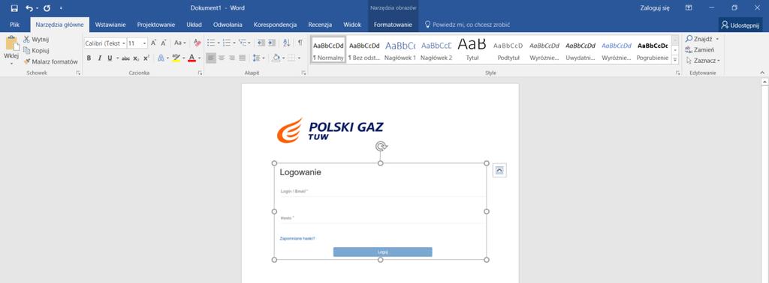Toggle paragraph marks display
Image resolution: width=769 pixels, height=283 pixels.
(x=300, y=43)
